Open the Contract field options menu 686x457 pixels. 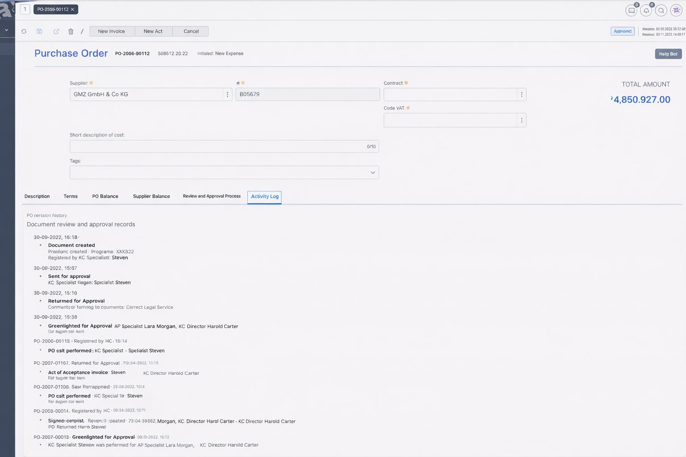(x=521, y=94)
